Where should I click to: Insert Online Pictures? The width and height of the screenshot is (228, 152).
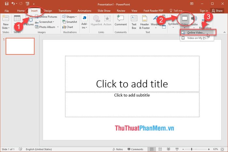click(46, 17)
